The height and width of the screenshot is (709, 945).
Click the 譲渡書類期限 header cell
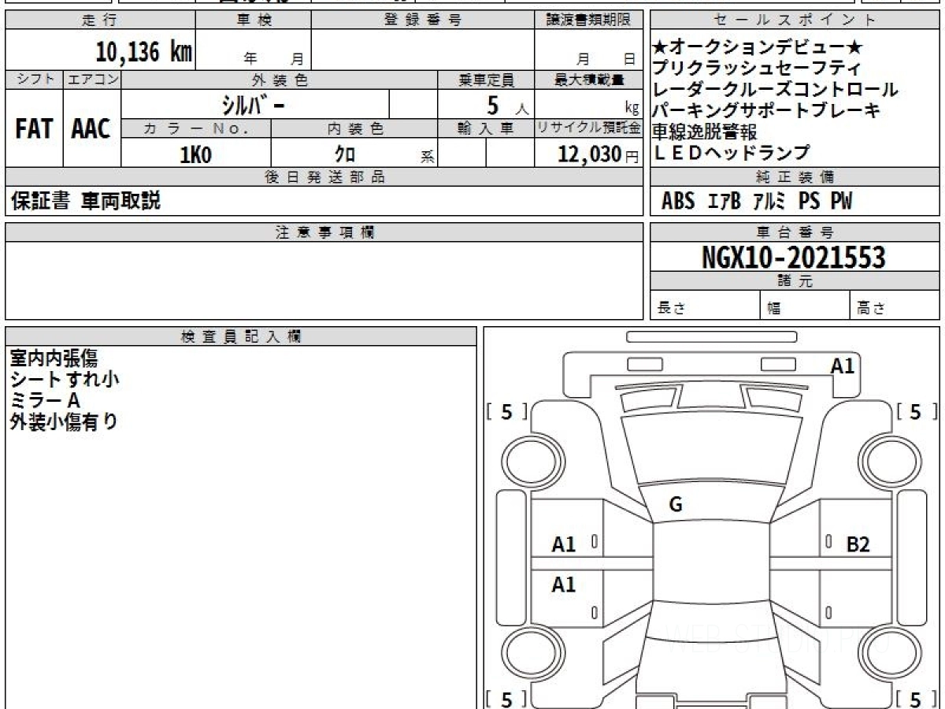pyautogui.click(x=588, y=20)
